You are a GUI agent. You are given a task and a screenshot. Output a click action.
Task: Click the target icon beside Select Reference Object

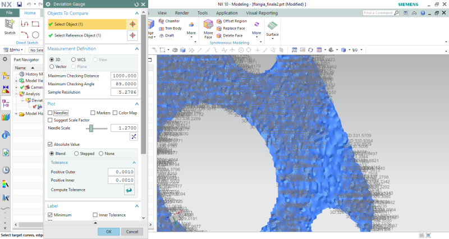pos(132,35)
